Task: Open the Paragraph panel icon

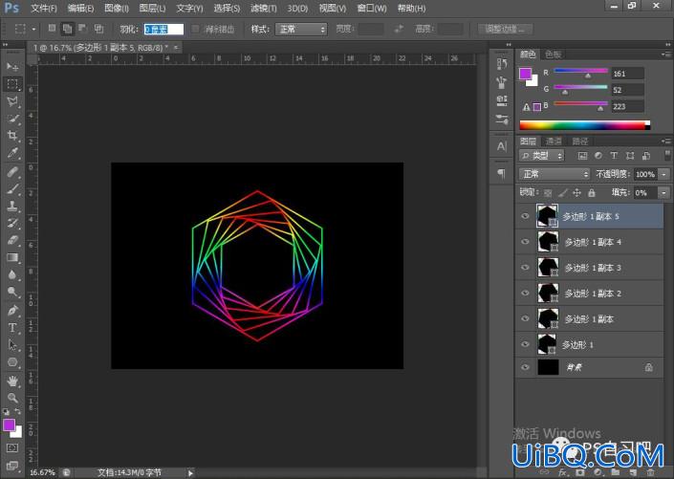Action: (501, 173)
